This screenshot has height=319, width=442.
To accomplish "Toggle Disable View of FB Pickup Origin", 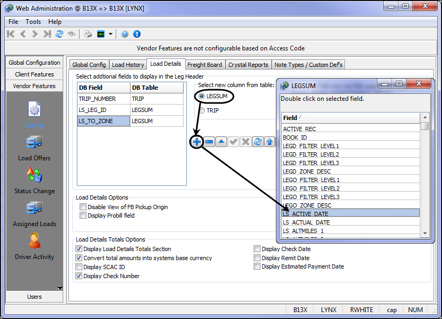I will (x=83, y=207).
